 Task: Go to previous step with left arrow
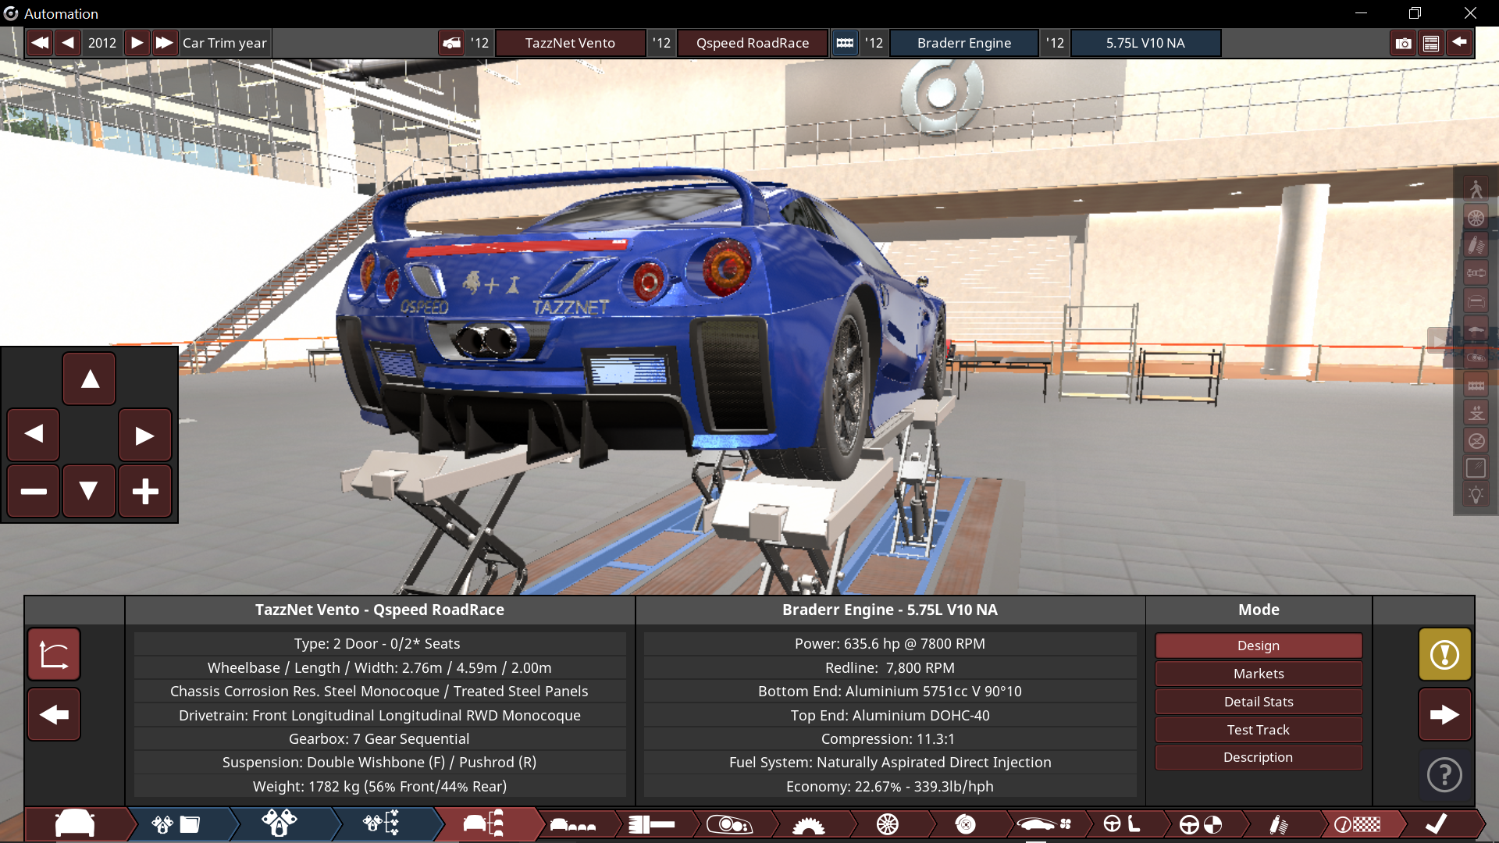tap(54, 714)
